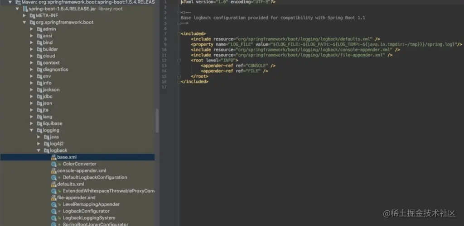Viewport: 464px width, 226px height.
Task: Click the appender-ref CONSOLE line
Action: pyautogui.click(x=238, y=66)
